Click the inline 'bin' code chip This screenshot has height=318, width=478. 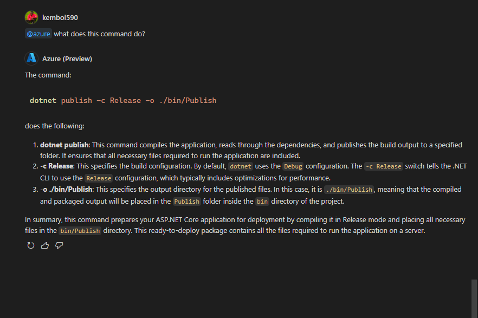[262, 202]
